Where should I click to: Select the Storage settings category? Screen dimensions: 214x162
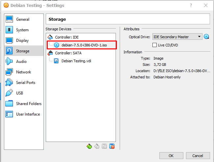[x=24, y=51]
